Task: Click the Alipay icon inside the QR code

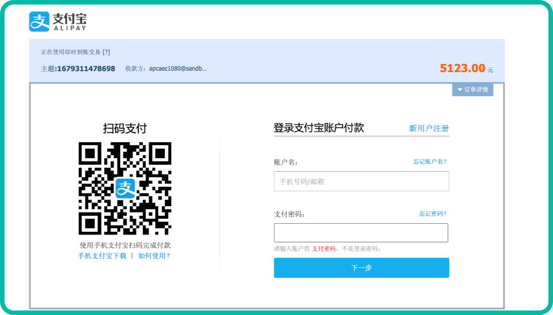Action: (x=125, y=189)
